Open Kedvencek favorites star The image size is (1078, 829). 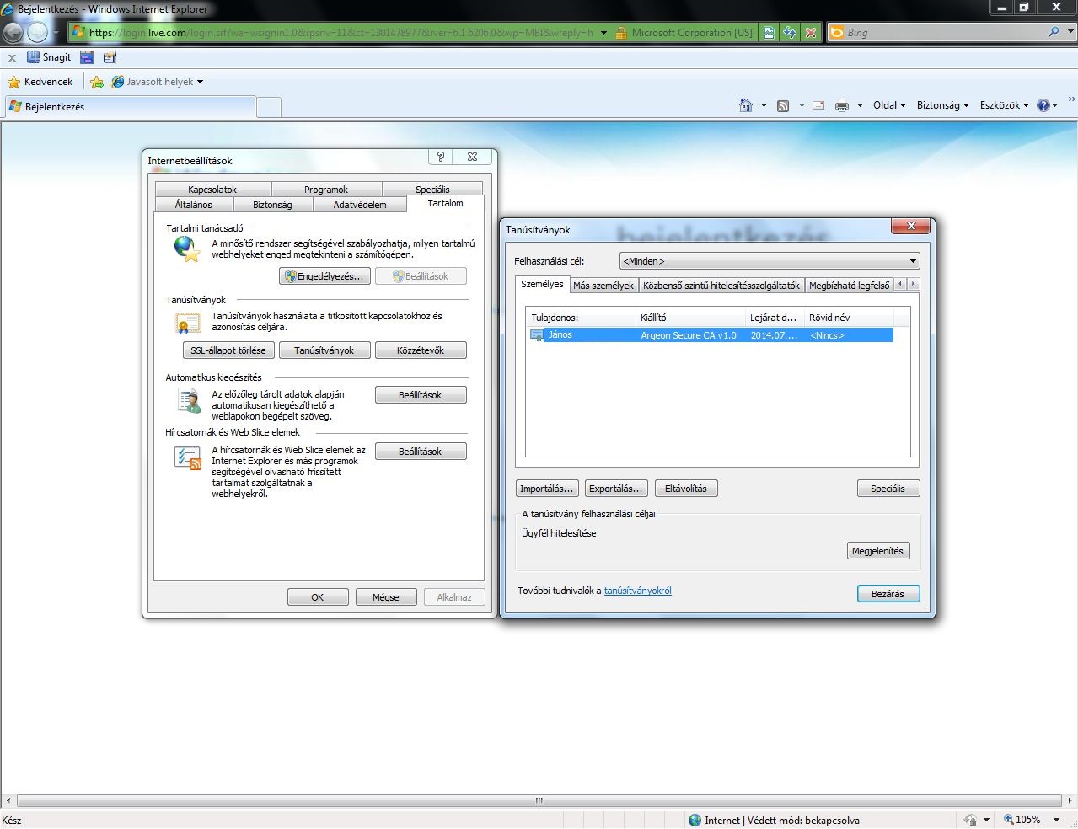pos(40,82)
